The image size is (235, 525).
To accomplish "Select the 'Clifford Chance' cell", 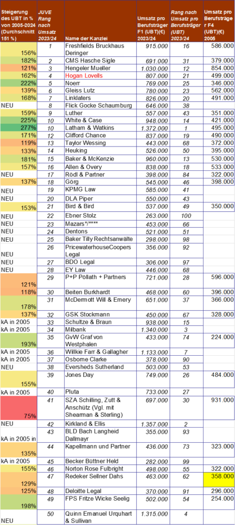I will pos(100,135).
